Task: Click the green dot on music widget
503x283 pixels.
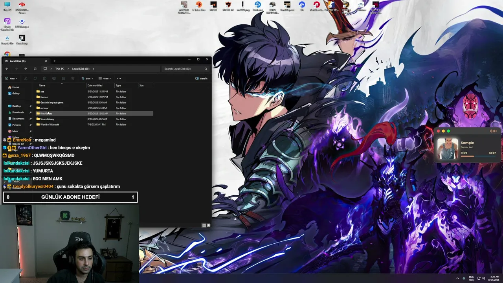Action: pos(448,131)
